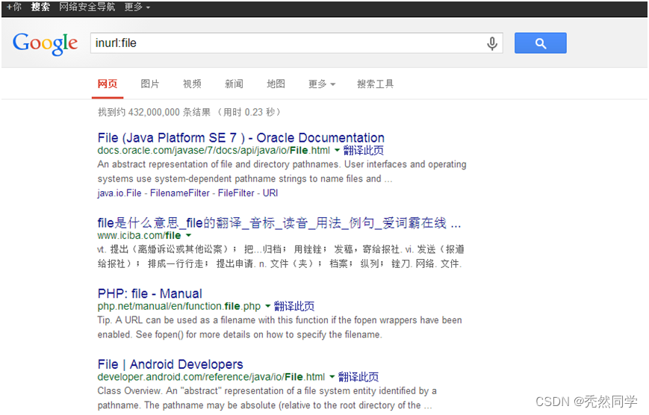This screenshot has width=649, height=415.
Task: Click the Google logo
Action: (x=45, y=44)
